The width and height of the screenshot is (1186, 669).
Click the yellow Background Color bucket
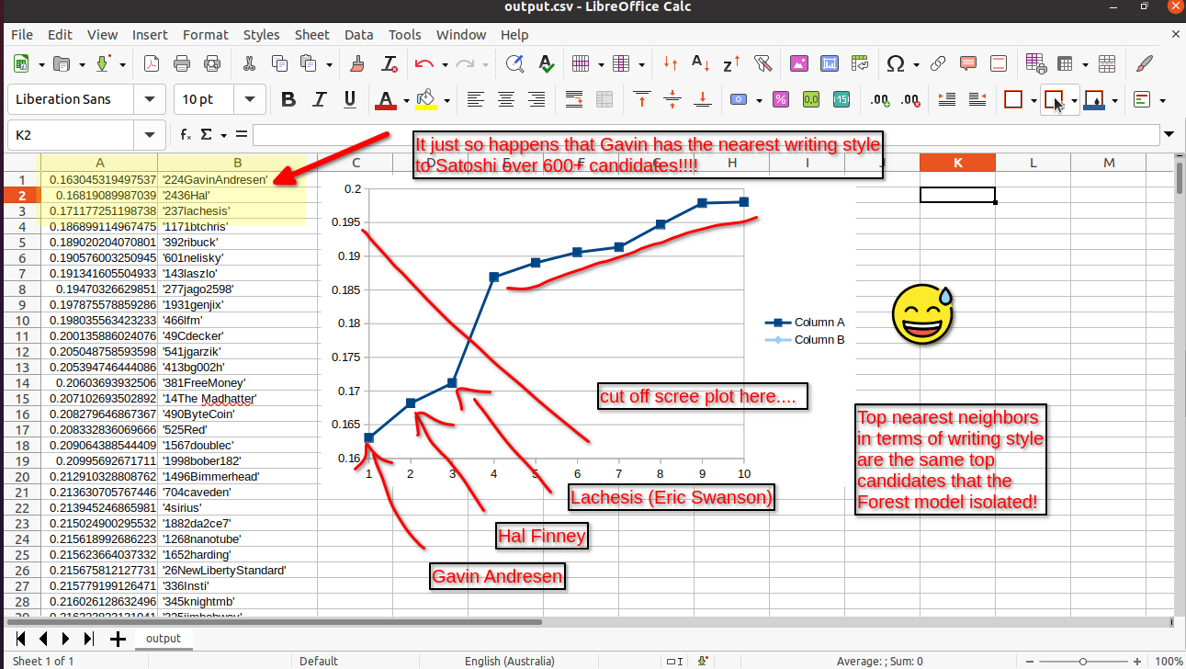(425, 99)
